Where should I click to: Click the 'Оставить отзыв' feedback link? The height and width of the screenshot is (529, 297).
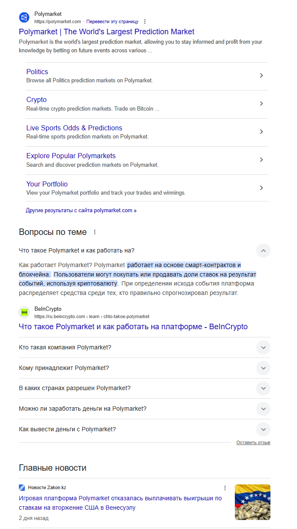tap(253, 442)
